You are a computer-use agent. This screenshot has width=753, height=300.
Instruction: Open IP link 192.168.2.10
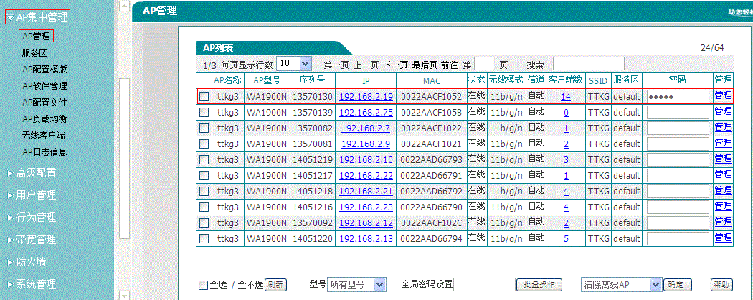click(366, 159)
